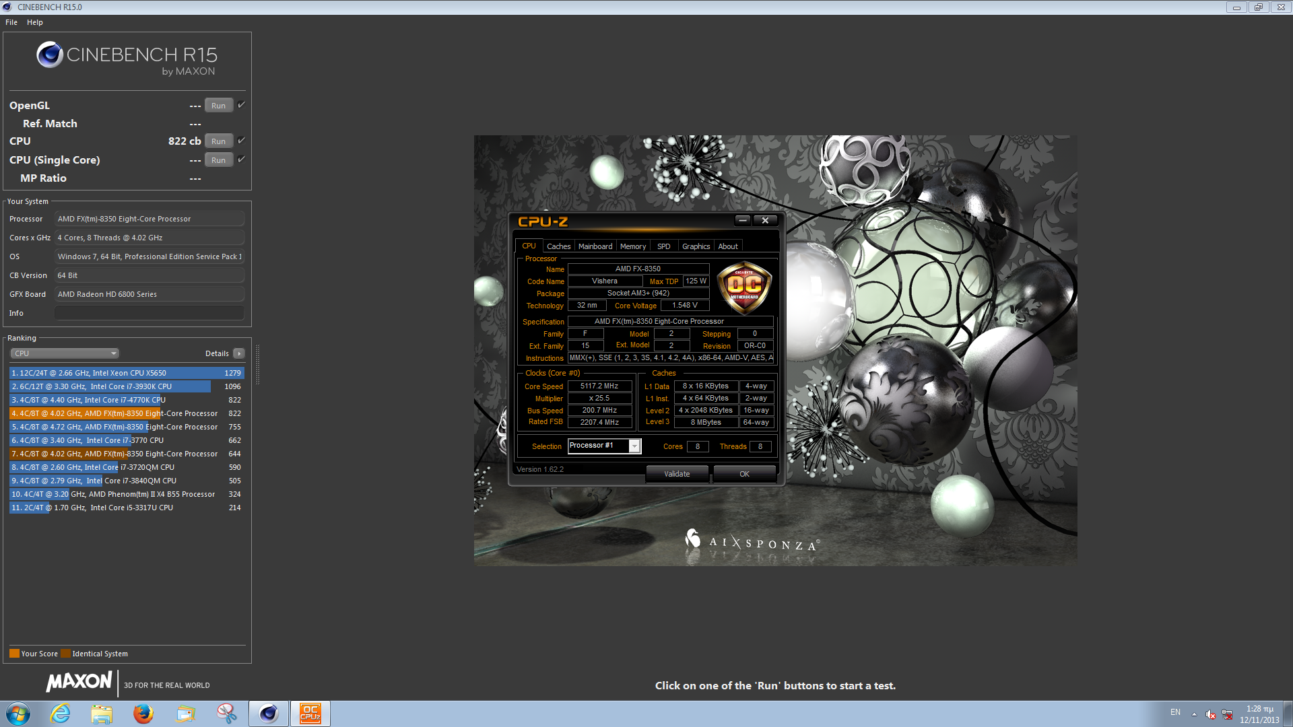The height and width of the screenshot is (727, 1293).
Task: Click the MAXON logo at bottom
Action: pos(79,681)
